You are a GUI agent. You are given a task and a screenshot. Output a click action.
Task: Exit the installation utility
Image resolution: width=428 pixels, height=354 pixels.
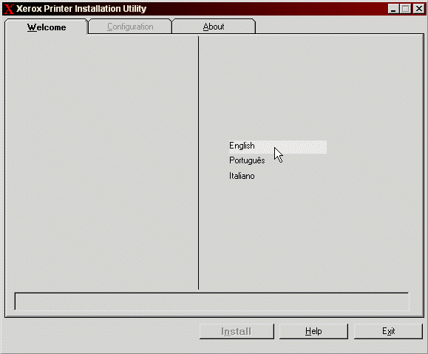388,331
